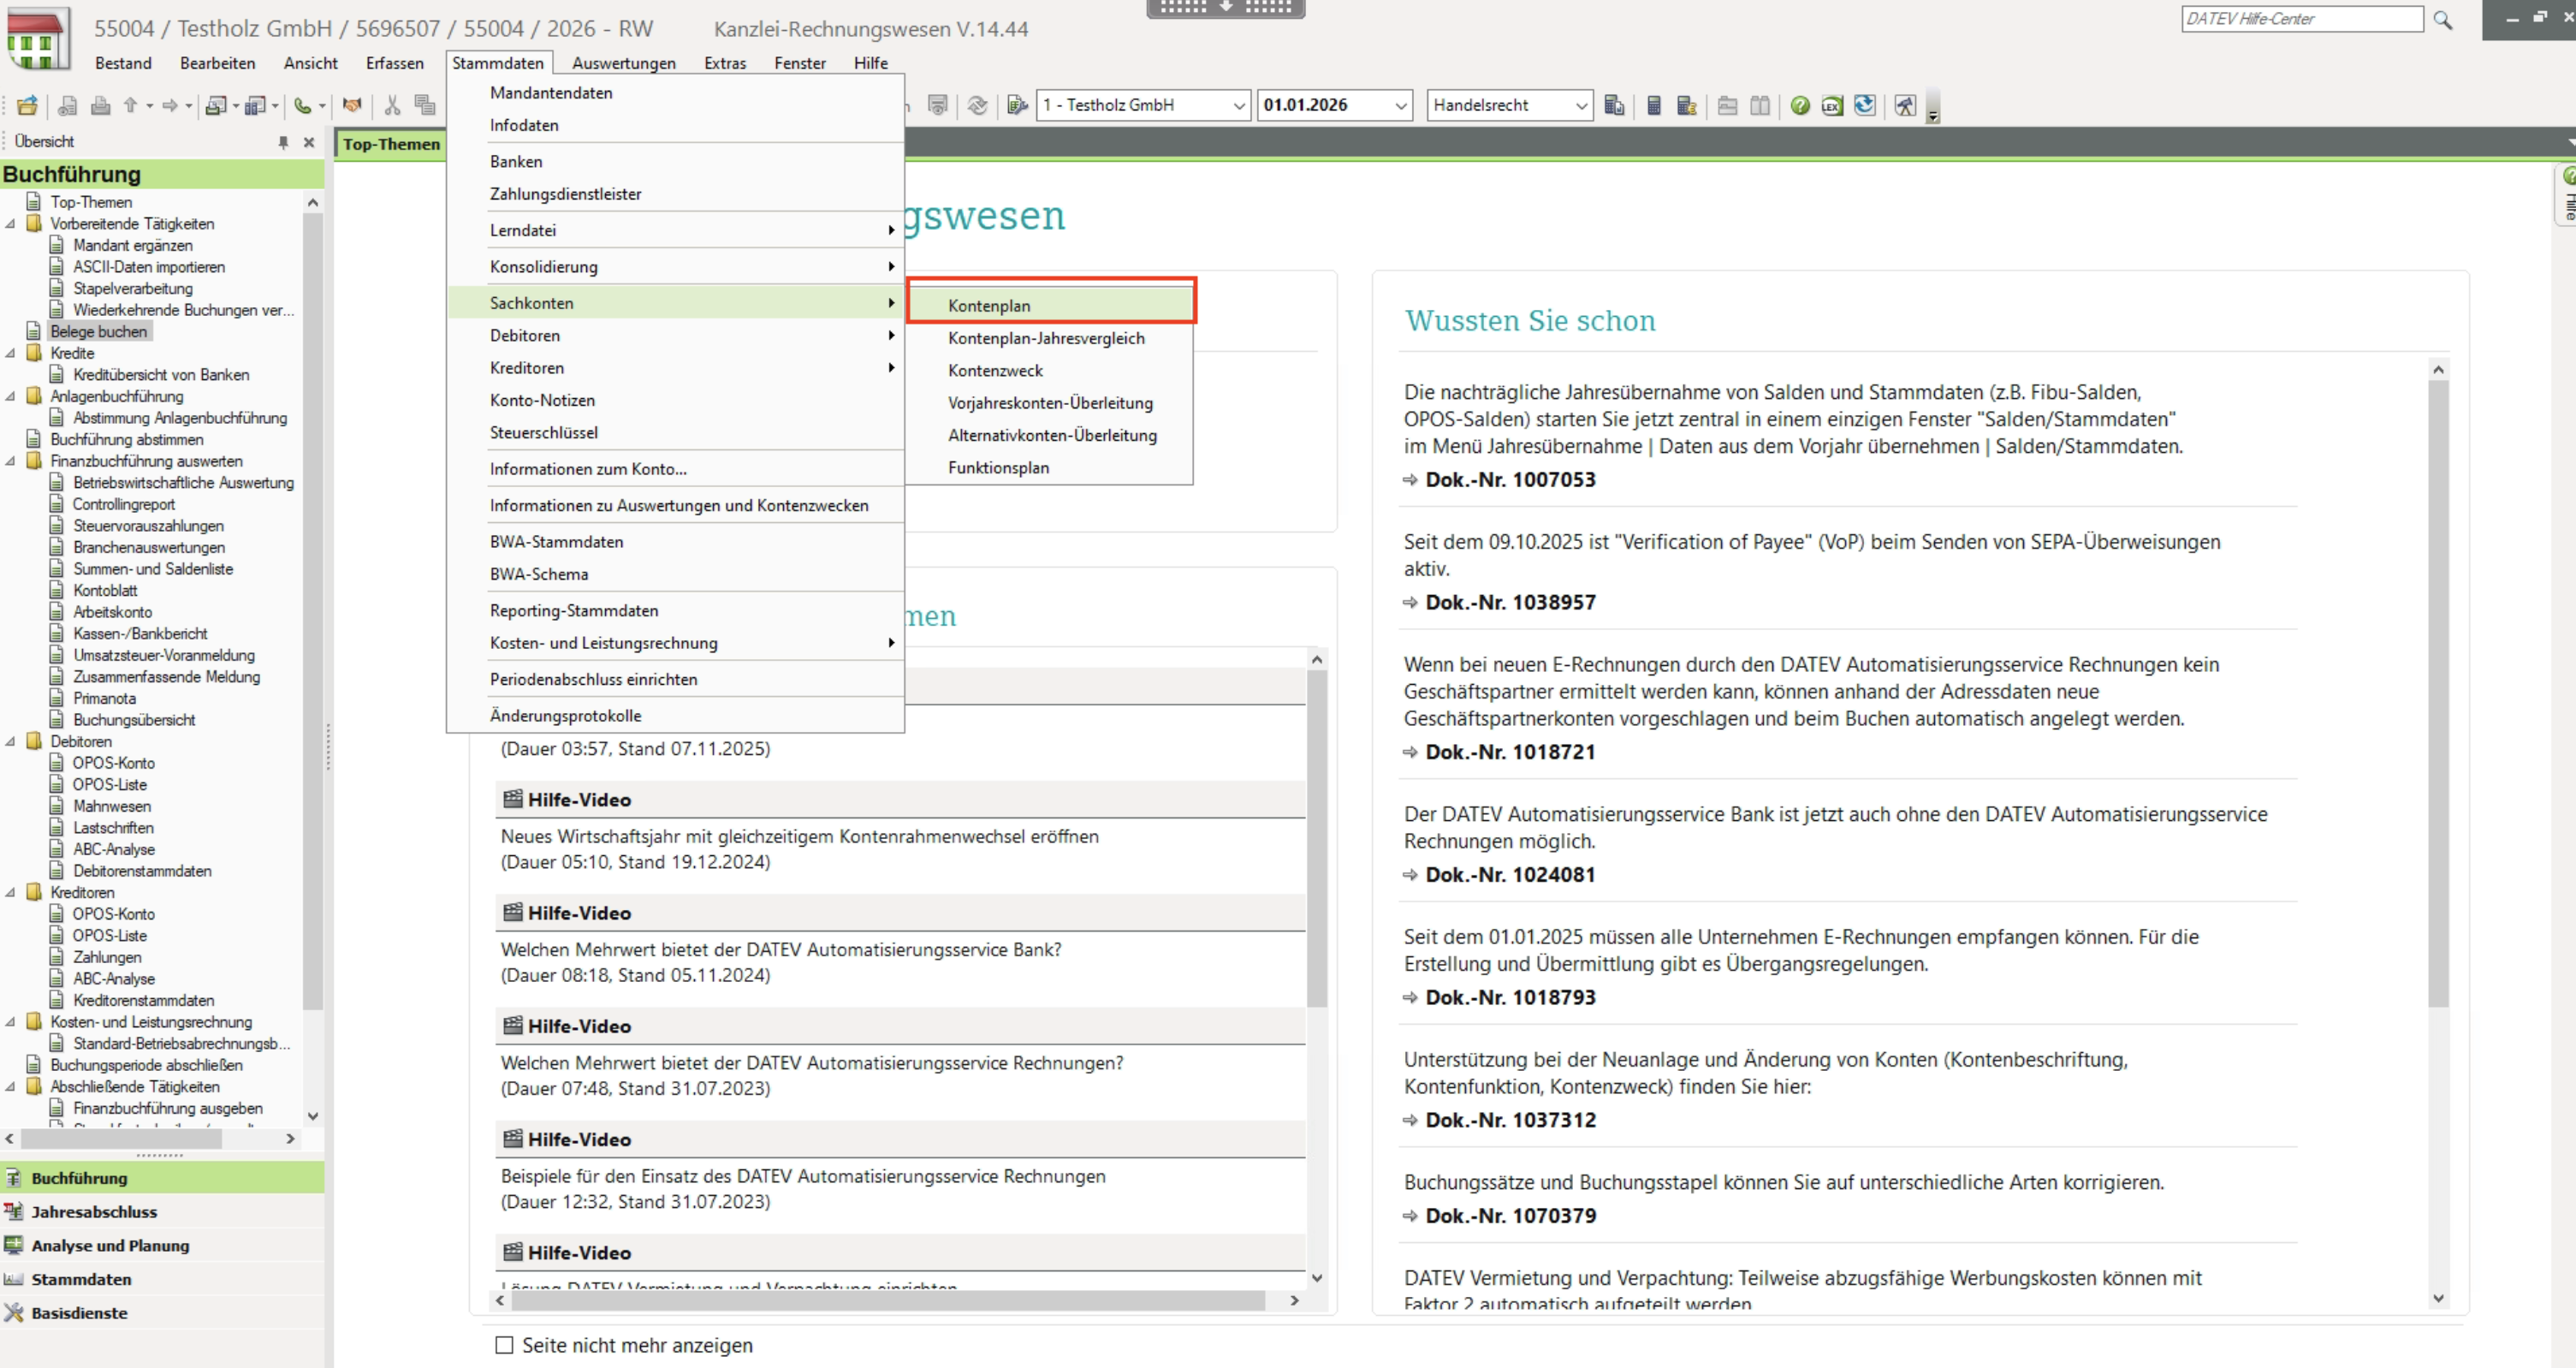Click the document with pen icon left of Testholz box
2576x1368 pixels.
pyautogui.click(x=1017, y=105)
